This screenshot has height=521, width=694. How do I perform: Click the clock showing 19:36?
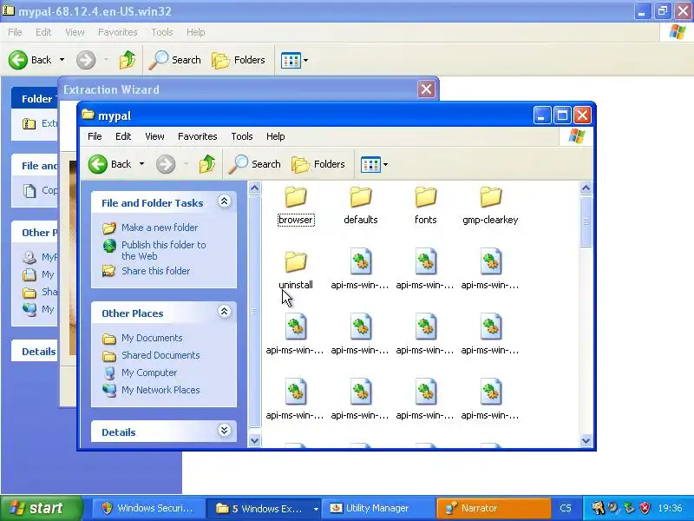pos(670,508)
